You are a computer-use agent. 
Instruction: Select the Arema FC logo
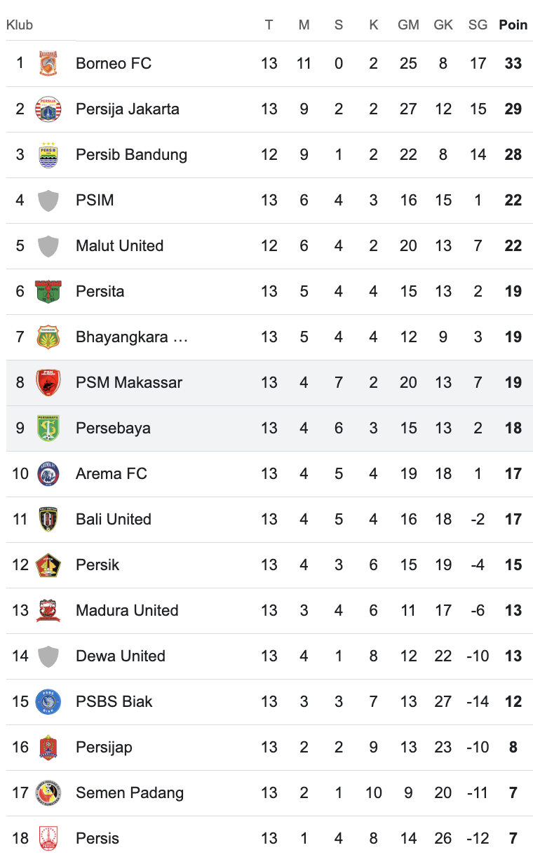pos(48,473)
